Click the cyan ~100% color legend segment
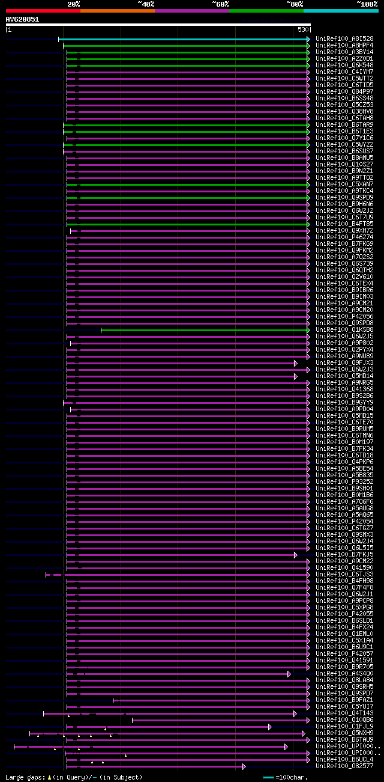Viewport: 384px width, 782px height. coord(341,11)
